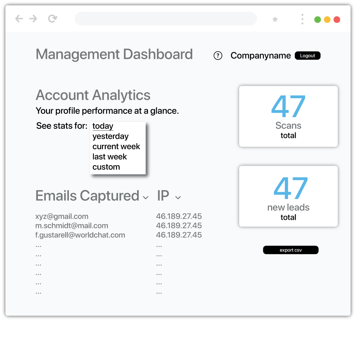Click the browser forward arrow
The width and height of the screenshot is (356, 350).
point(33,19)
